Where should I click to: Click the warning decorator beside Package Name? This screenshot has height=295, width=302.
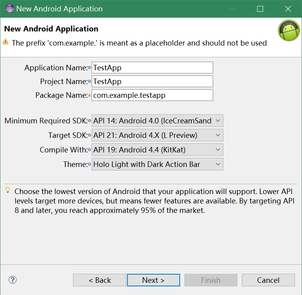point(89,95)
